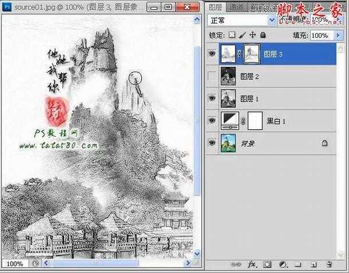
Task: Click the add layer mask icon
Action: pos(267,264)
